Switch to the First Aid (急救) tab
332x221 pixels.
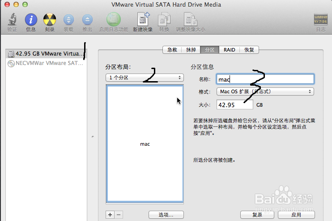(x=172, y=50)
